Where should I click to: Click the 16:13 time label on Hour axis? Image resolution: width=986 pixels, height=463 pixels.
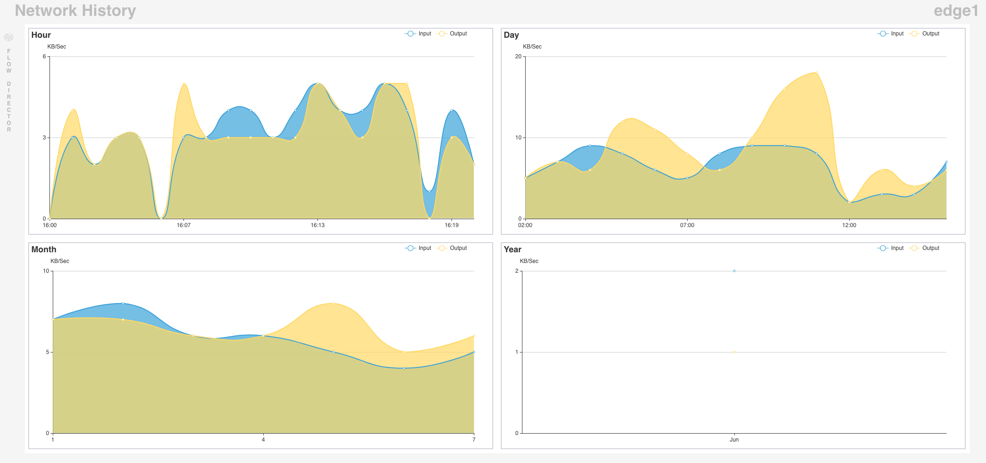317,225
